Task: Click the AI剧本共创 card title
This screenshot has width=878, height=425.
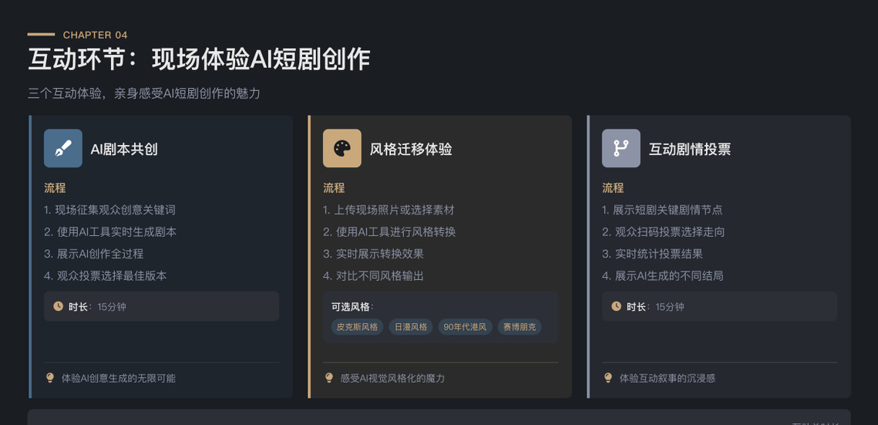Action: click(124, 149)
